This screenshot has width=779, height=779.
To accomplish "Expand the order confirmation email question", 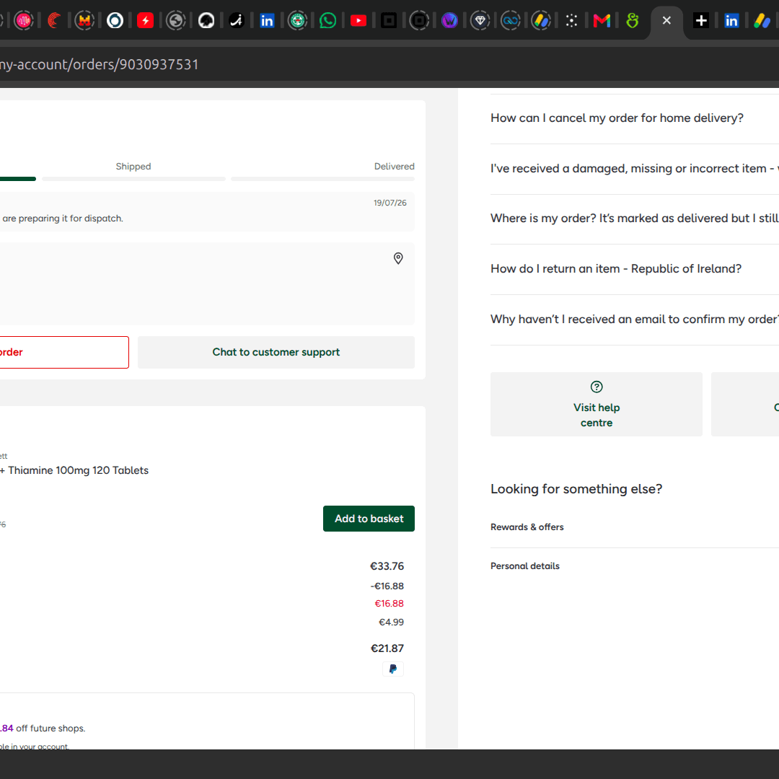I will pos(635,320).
